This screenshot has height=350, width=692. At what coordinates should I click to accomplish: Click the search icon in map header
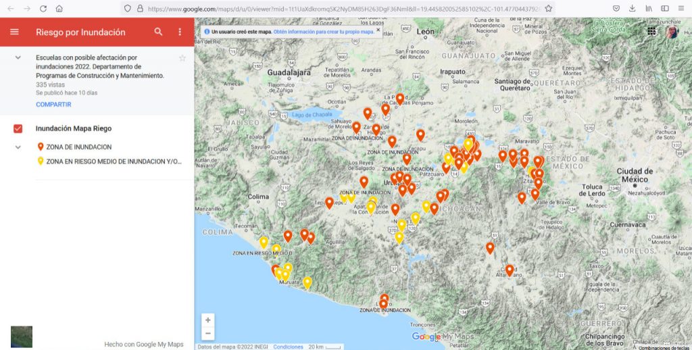158,32
